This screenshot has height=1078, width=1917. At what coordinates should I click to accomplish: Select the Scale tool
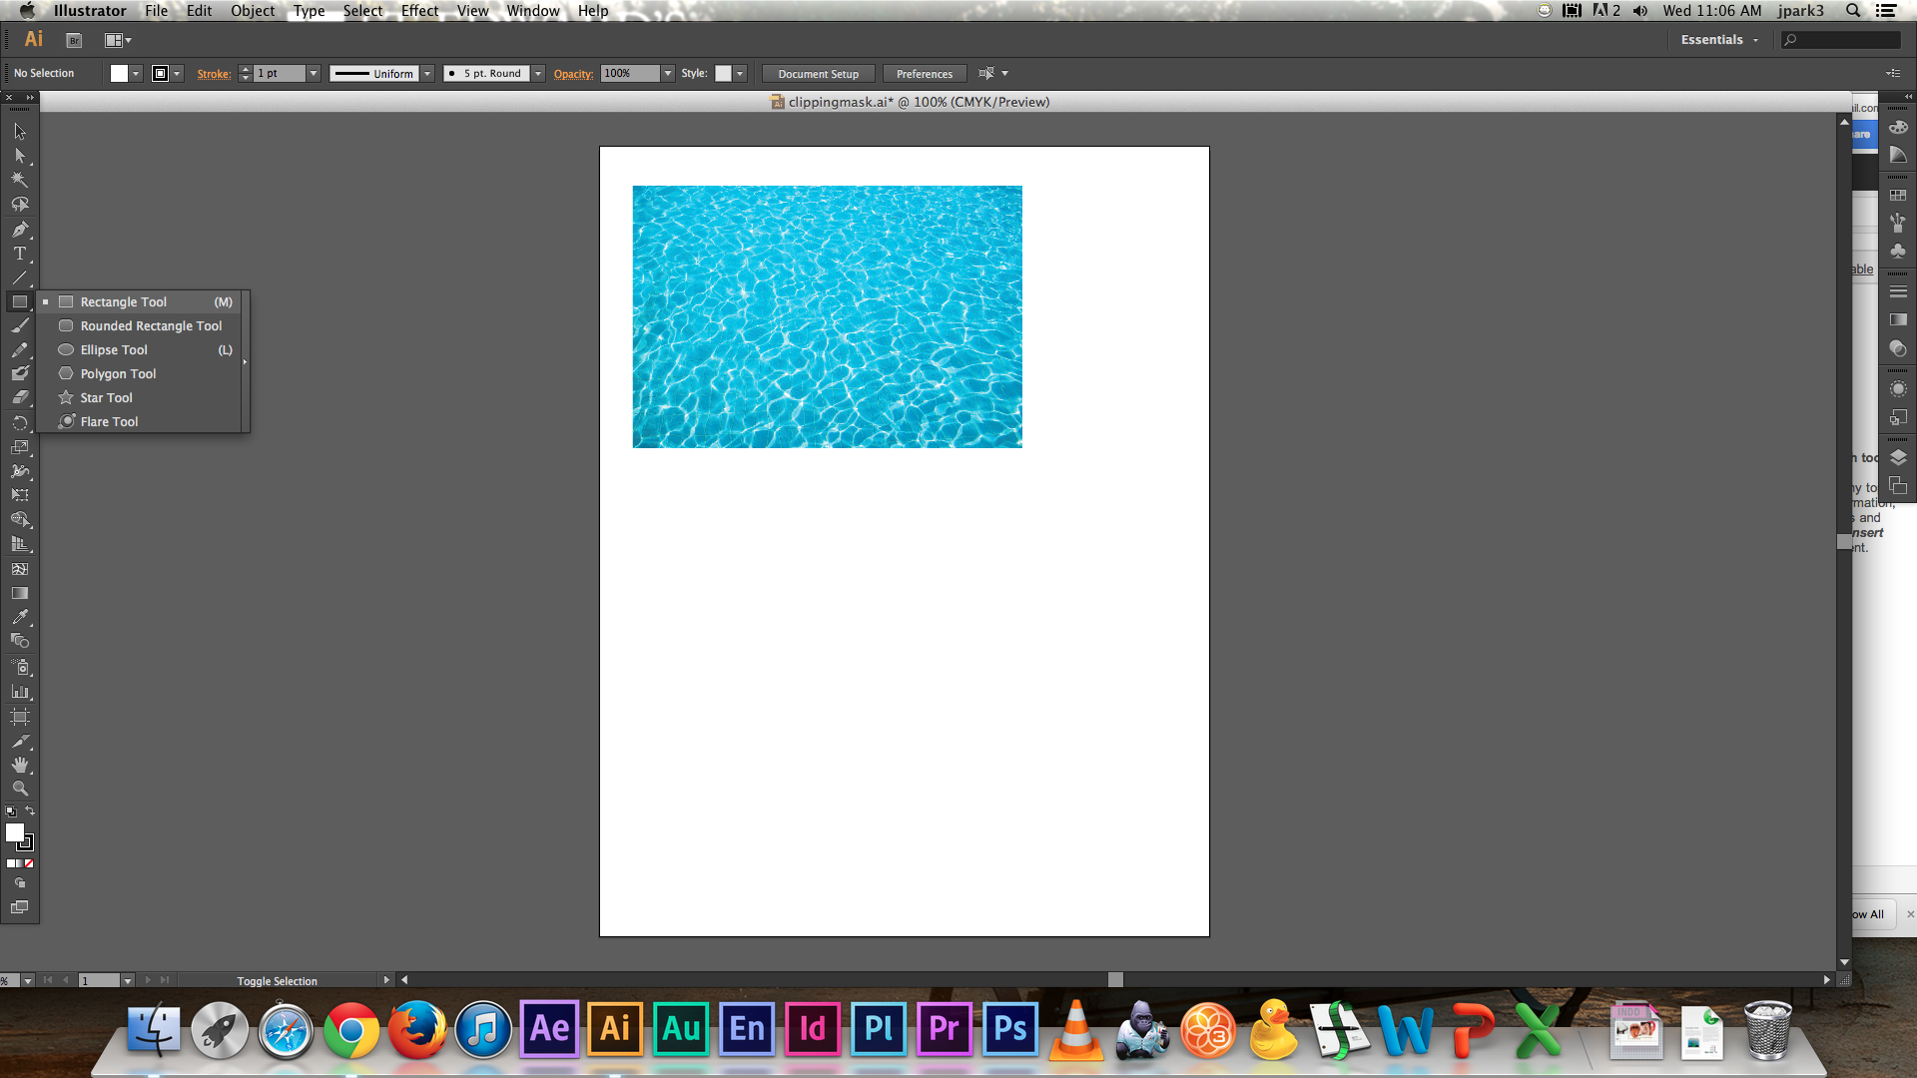[19, 446]
